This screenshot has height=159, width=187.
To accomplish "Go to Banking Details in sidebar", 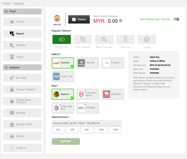I will click(x=22, y=124).
